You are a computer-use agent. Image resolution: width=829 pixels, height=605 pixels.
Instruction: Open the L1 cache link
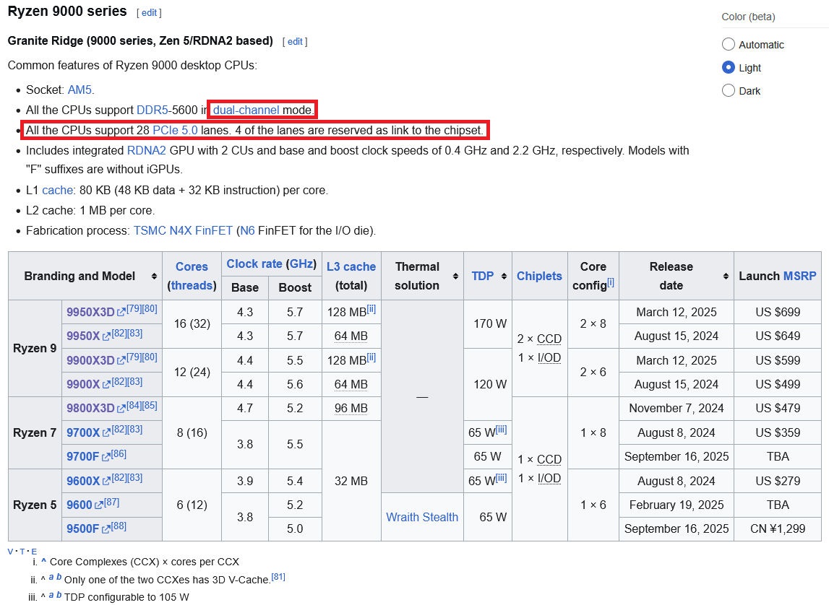click(58, 190)
